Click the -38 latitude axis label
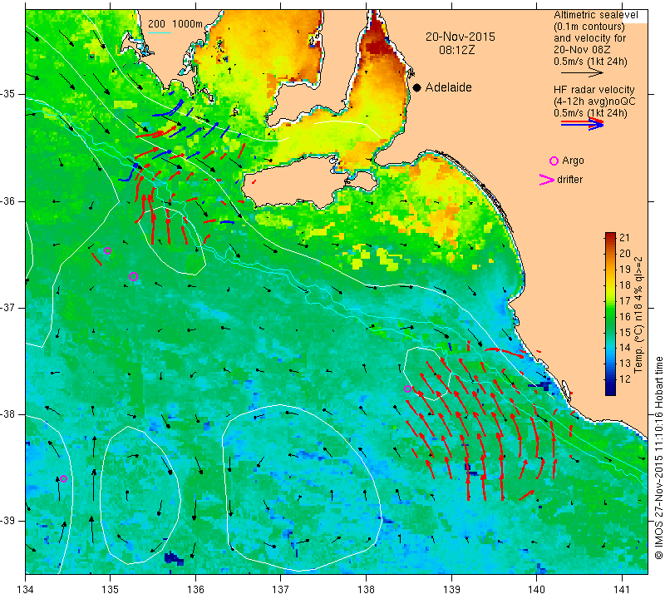The width and height of the screenshot is (665, 599). [9, 414]
